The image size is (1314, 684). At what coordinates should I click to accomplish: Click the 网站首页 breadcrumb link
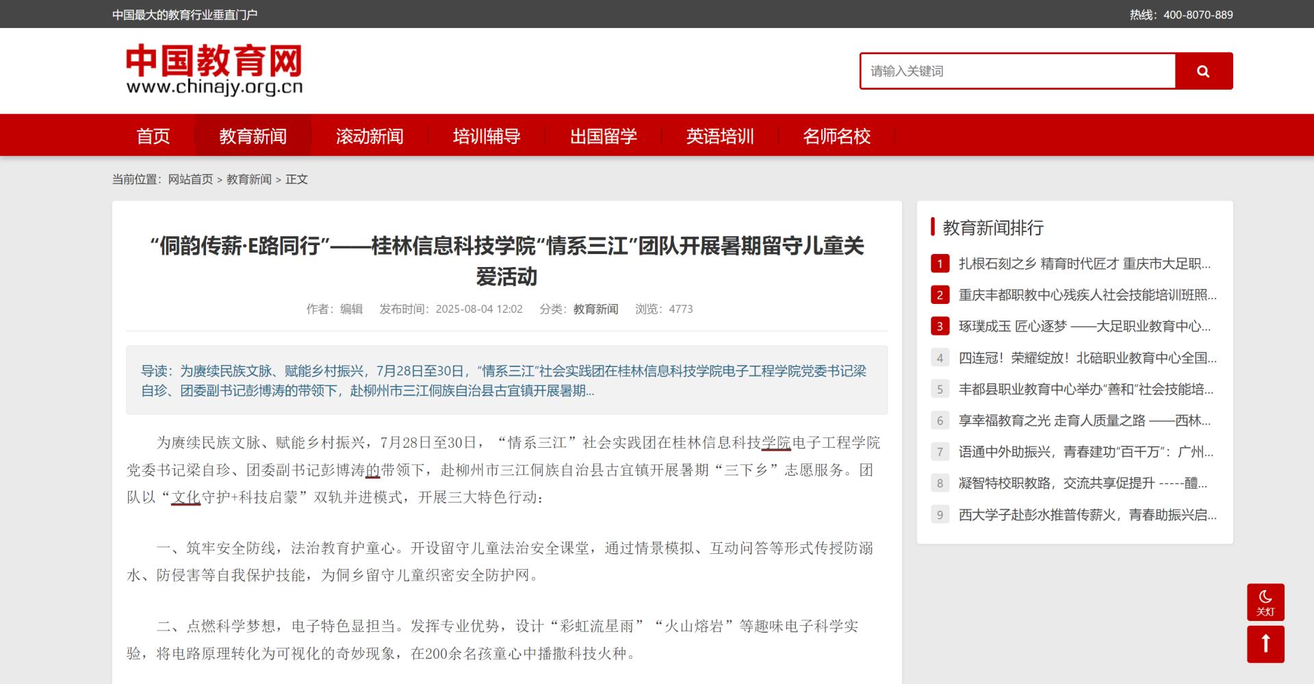click(x=190, y=179)
